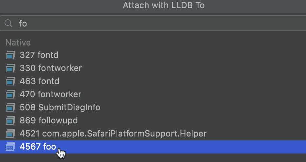Click the Native group header

click(x=18, y=43)
